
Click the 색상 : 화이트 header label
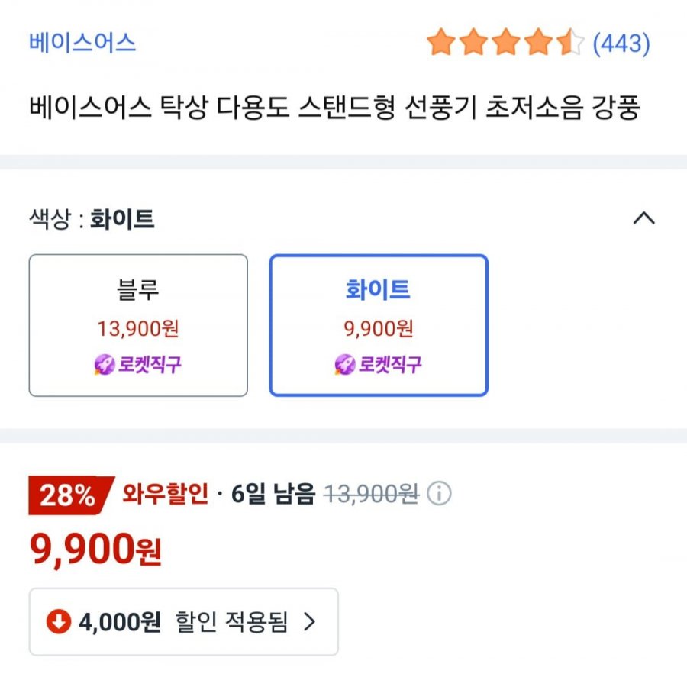(x=92, y=218)
